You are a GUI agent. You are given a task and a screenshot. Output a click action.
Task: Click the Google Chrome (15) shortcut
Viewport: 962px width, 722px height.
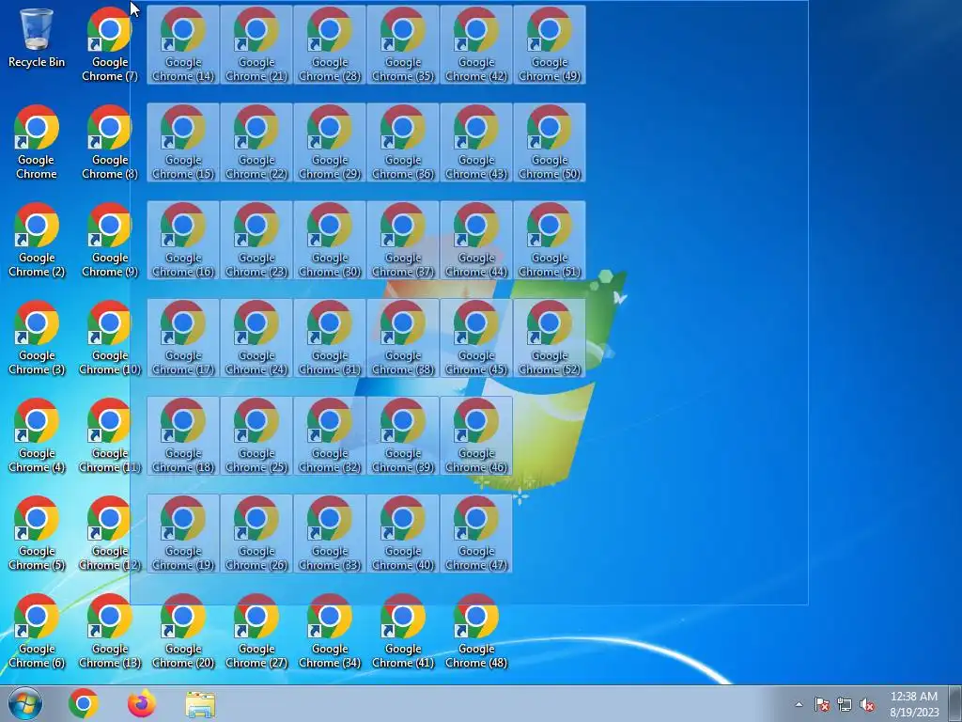click(183, 142)
